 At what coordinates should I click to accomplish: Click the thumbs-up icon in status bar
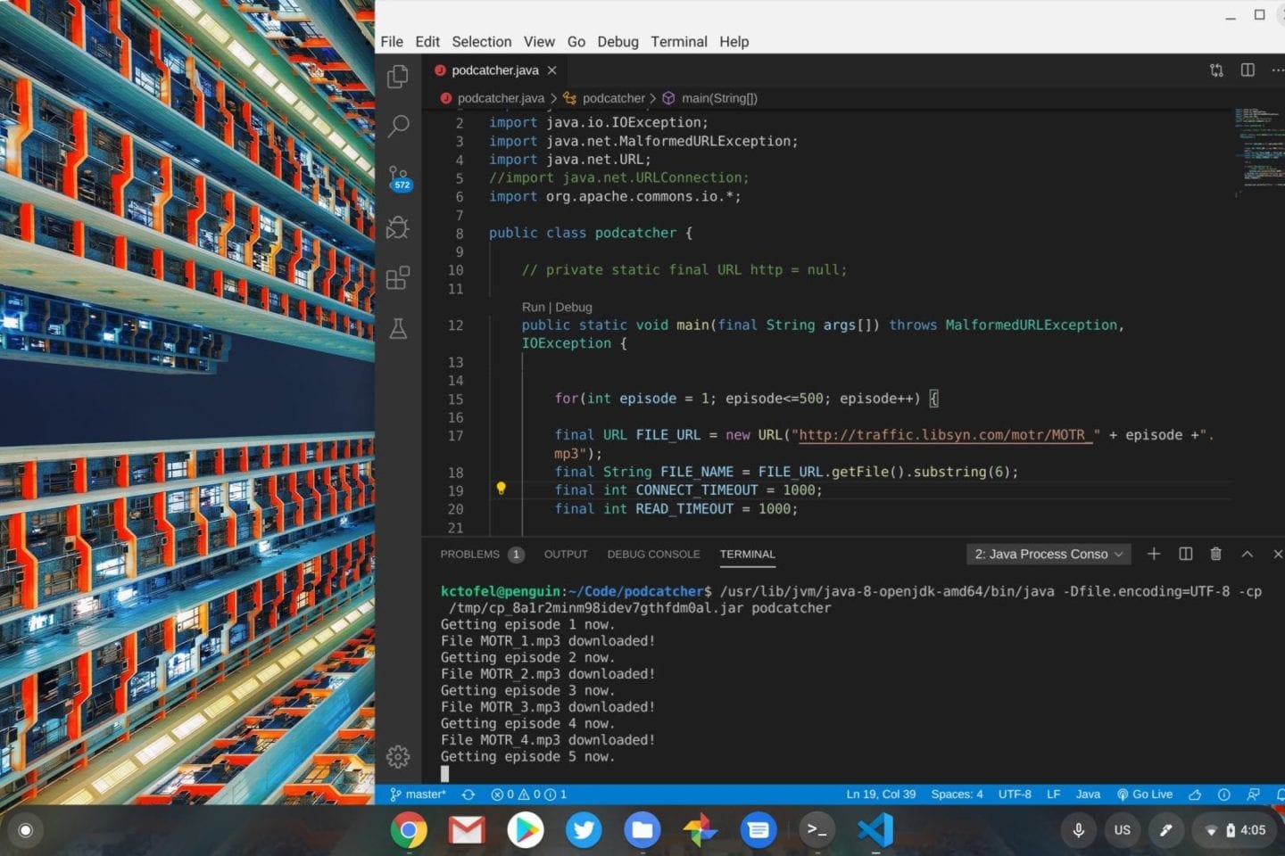[1195, 794]
